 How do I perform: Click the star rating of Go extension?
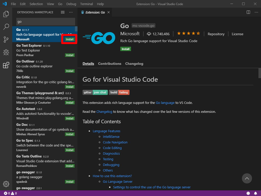pyautogui.click(x=188, y=33)
